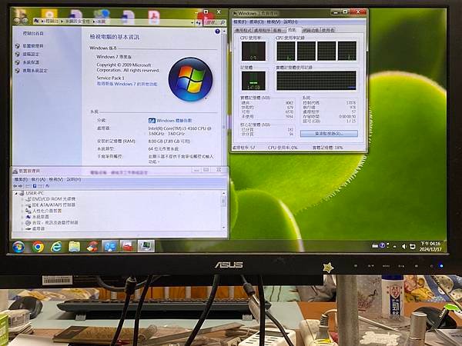Click Device Manager scrollbar down arrow
Viewport: 462px width, 346px height.
click(x=223, y=228)
